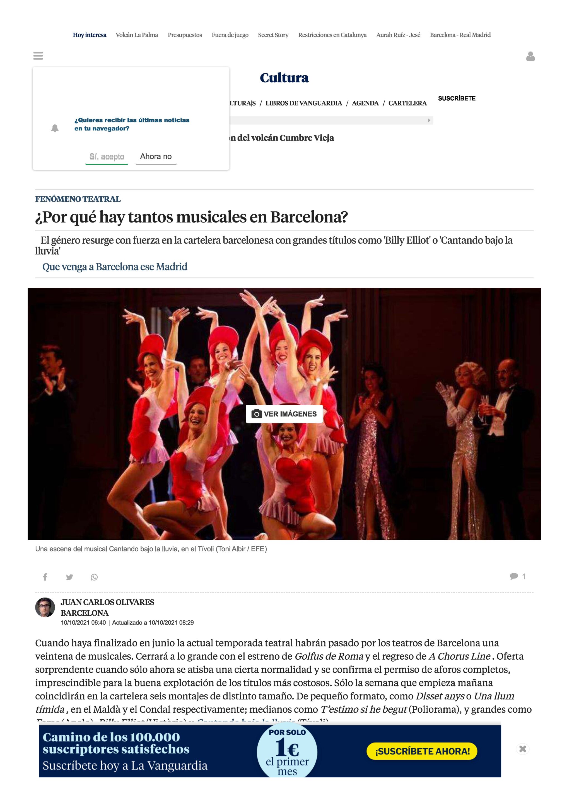Viewport: 567px width, 803px height.
Task: Open the user account profile icon
Action: 530,56
